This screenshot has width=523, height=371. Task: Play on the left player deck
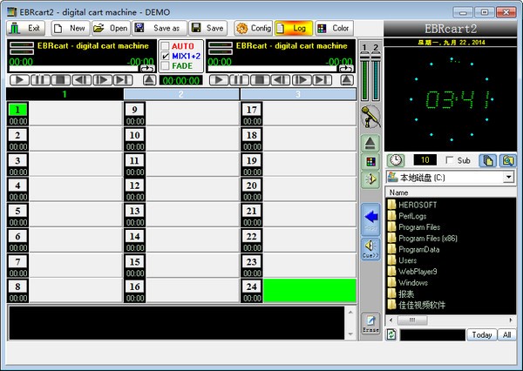(x=19, y=80)
